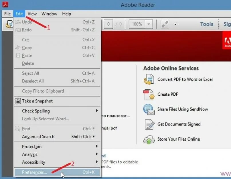Open the recent file ending in nual.pdf
The height and width of the screenshot is (179, 231).
click(x=109, y=128)
